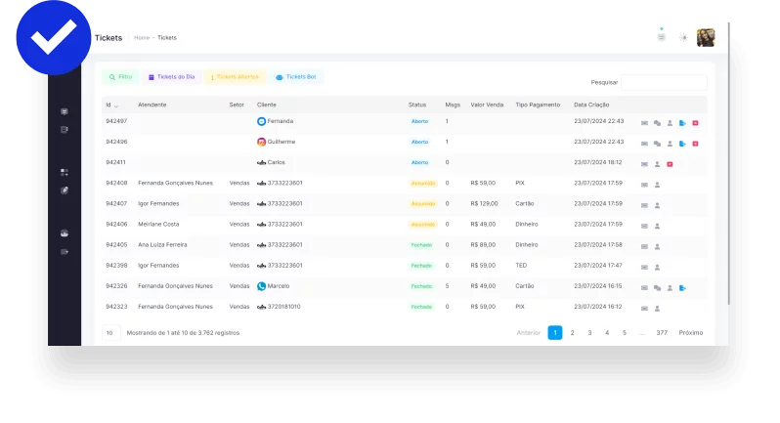Click attendant Meiriane Costa
This screenshot has height=423, width=780.
[158, 224]
